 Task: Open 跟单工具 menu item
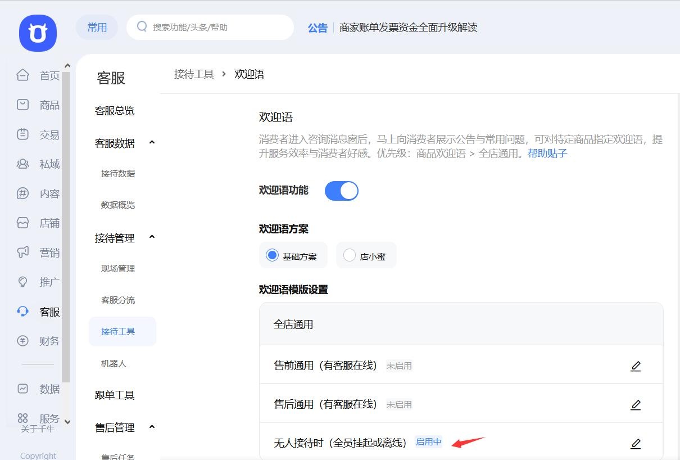pos(115,395)
